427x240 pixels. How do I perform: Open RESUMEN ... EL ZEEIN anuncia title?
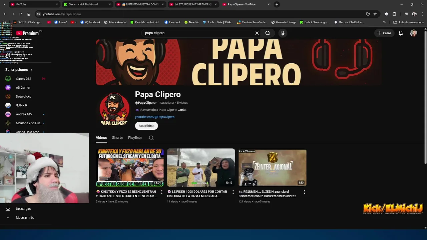tap(267, 194)
